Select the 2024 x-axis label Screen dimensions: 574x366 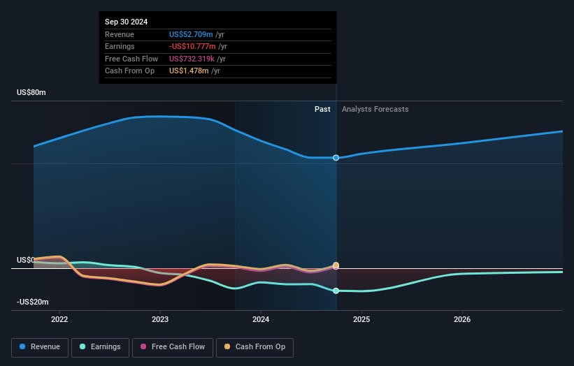(261, 319)
